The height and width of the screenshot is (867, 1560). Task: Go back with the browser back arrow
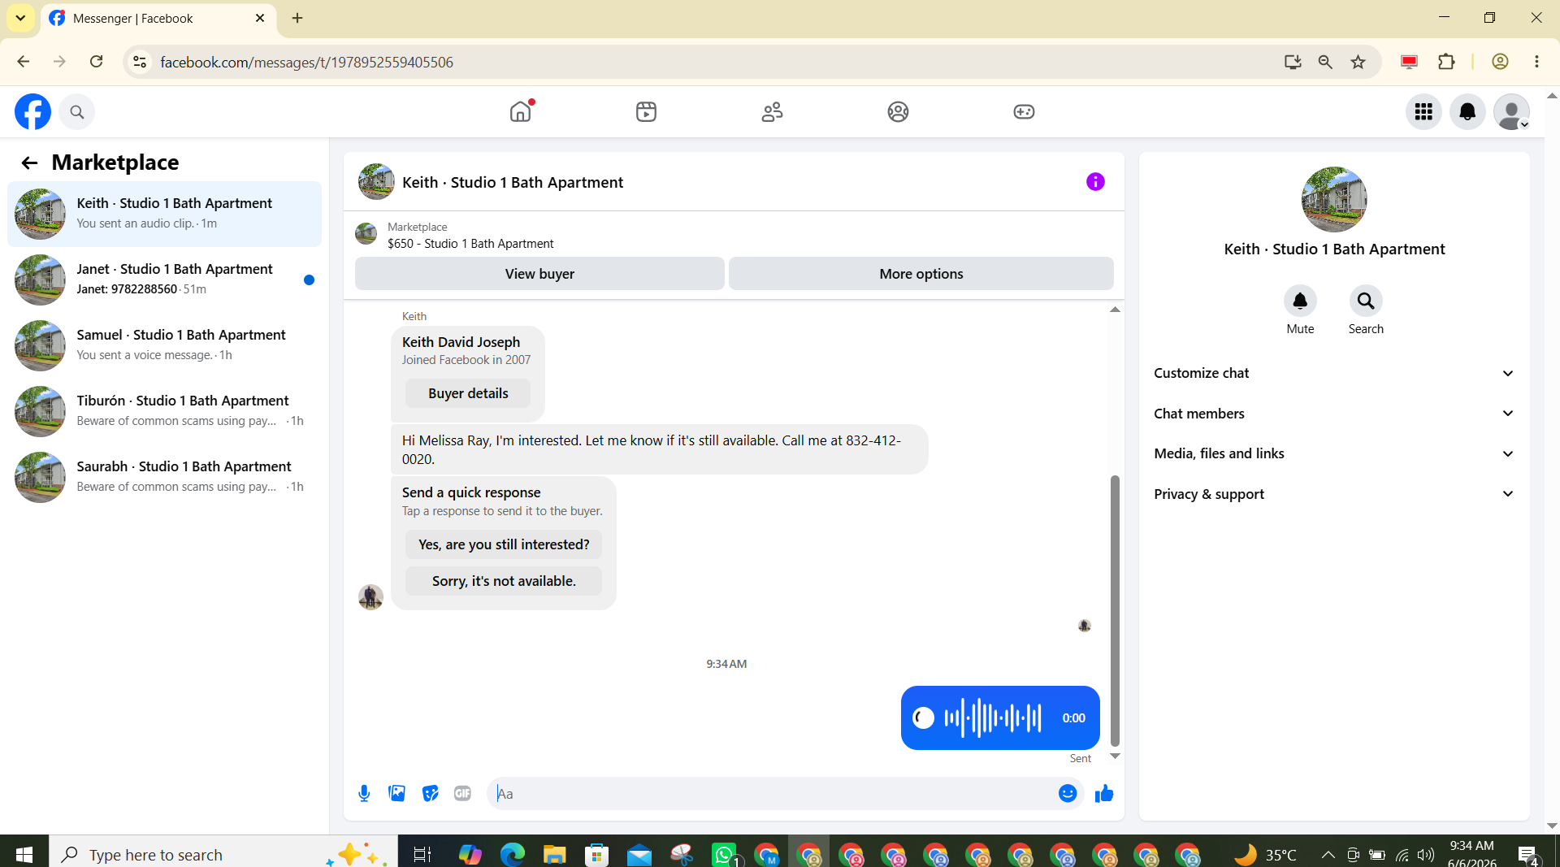pyautogui.click(x=23, y=62)
